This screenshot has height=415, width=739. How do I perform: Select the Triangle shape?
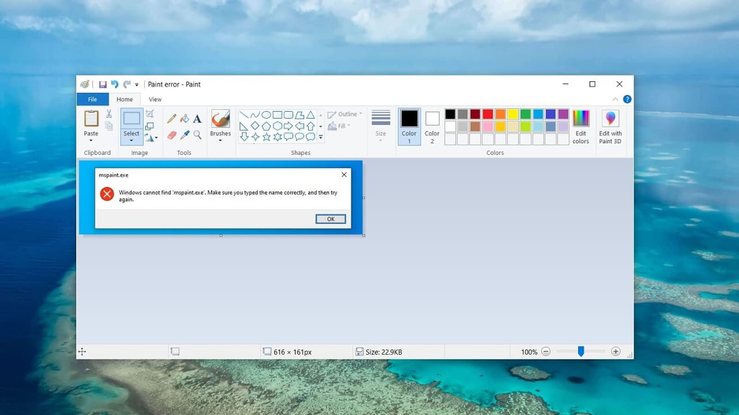click(310, 115)
